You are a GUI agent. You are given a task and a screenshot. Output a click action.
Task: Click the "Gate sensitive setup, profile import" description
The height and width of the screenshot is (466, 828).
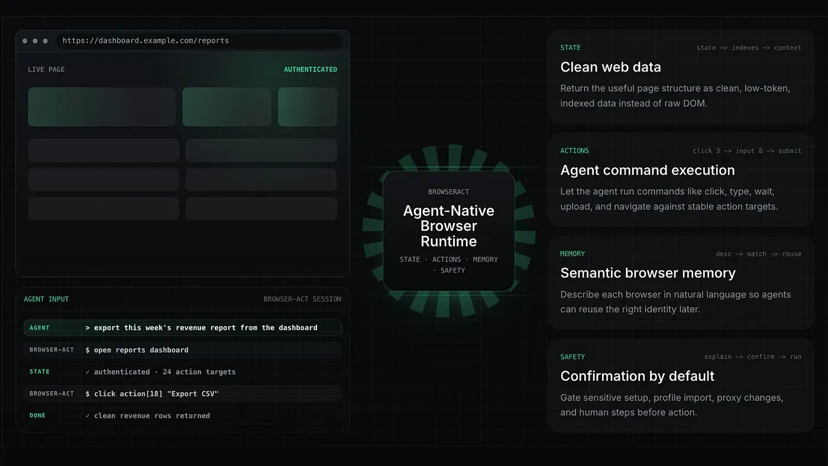pyautogui.click(x=672, y=405)
